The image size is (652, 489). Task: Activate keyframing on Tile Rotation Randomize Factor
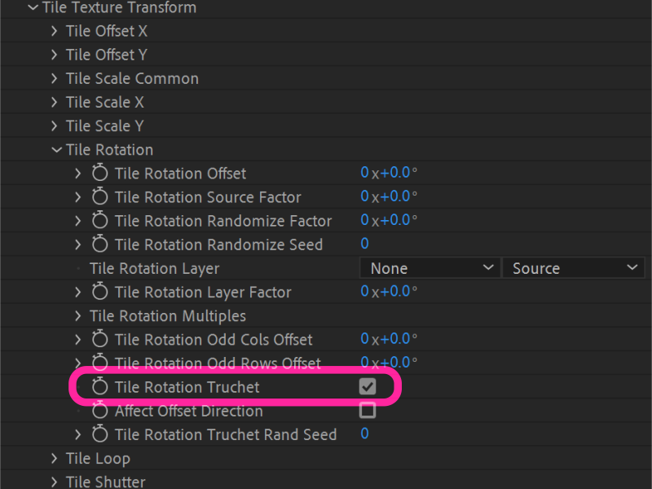coord(99,220)
